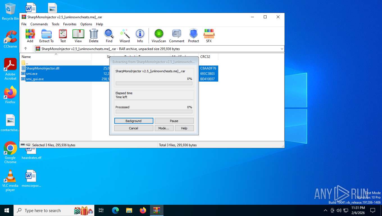Open Task View on taskbar
Viewport: 382px width, 216px height.
(x=101, y=210)
